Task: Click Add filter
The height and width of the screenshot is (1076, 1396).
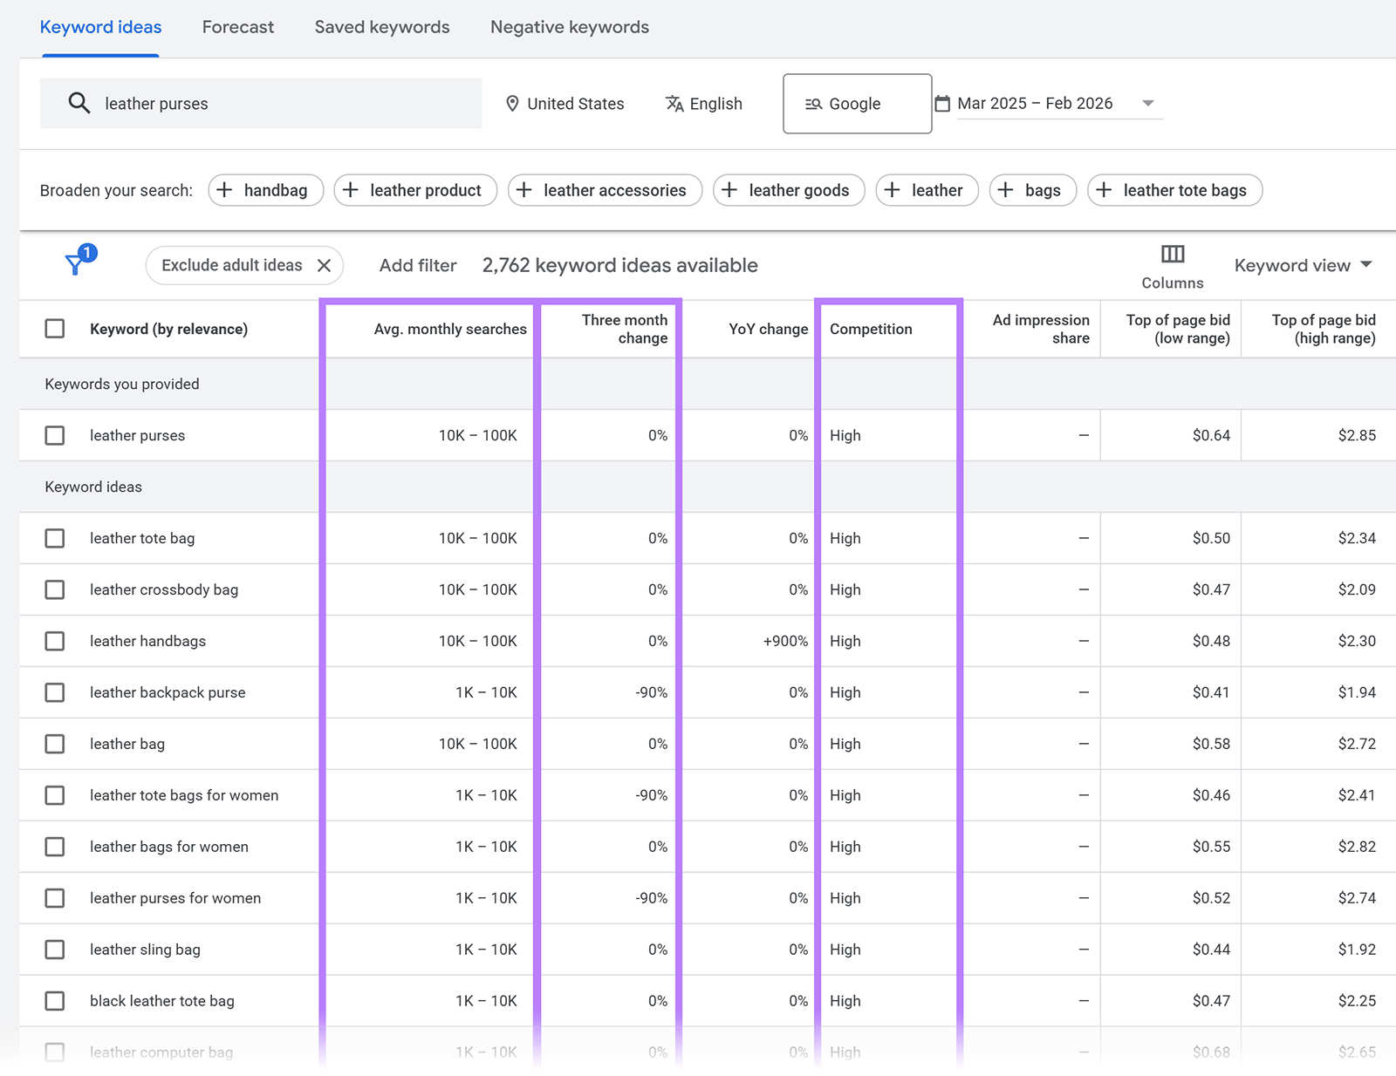Action: tap(418, 265)
